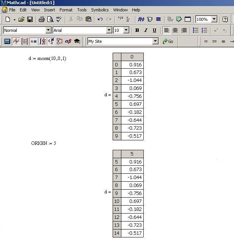Viewport: 234px width, 242px height.
Task: Apply superscript x² formatting
Action: coord(216,30)
